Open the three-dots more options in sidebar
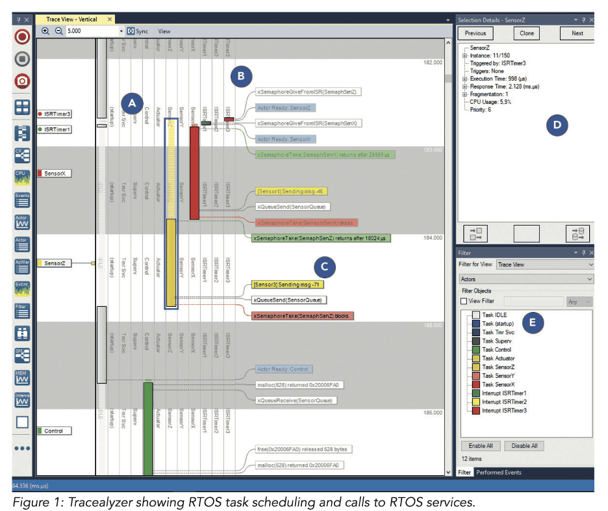The height and width of the screenshot is (511, 608). click(x=22, y=448)
